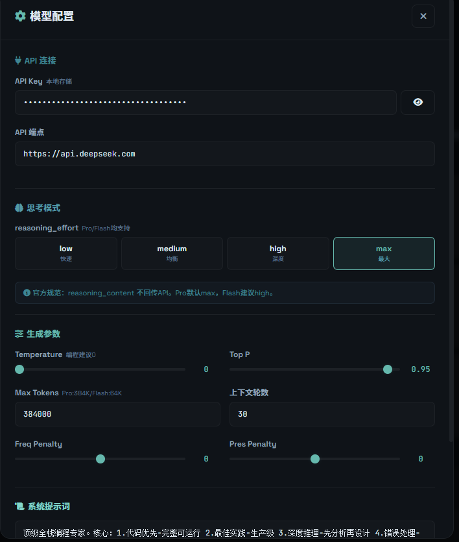Screen dimensions: 459x542
Task: Click the Pres Penalty label
Action: (253, 444)
